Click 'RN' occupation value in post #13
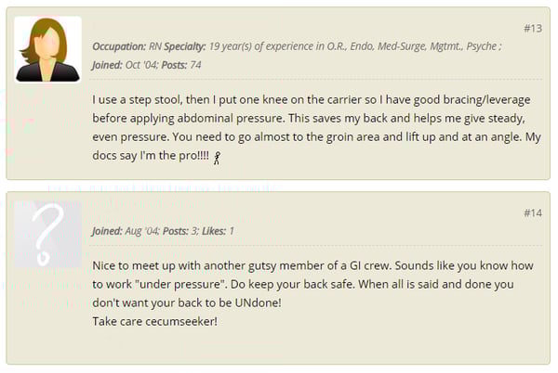 [x=155, y=46]
